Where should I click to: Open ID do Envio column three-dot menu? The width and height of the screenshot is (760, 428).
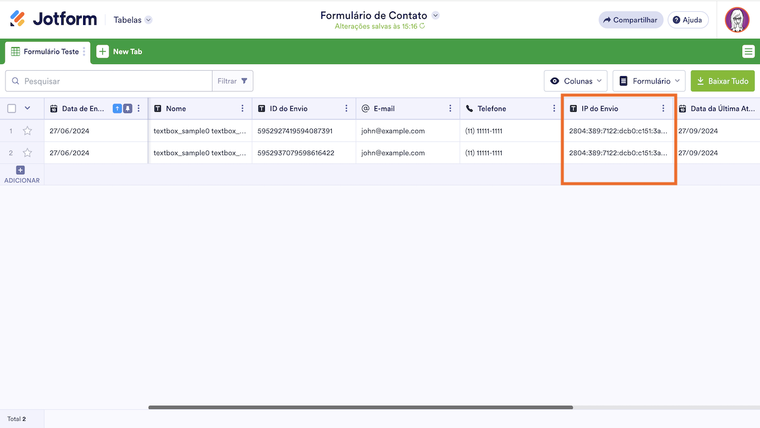tap(347, 108)
